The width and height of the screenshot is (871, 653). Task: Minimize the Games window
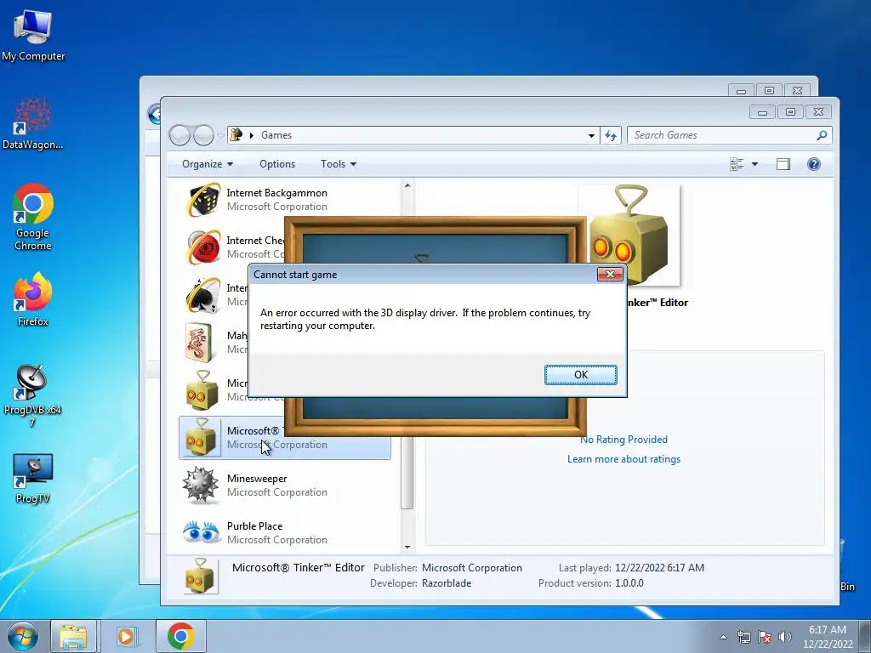[x=762, y=112]
